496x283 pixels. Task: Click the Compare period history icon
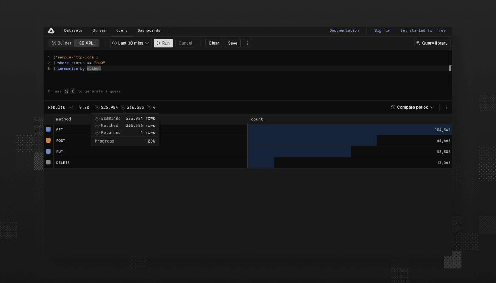click(392, 107)
